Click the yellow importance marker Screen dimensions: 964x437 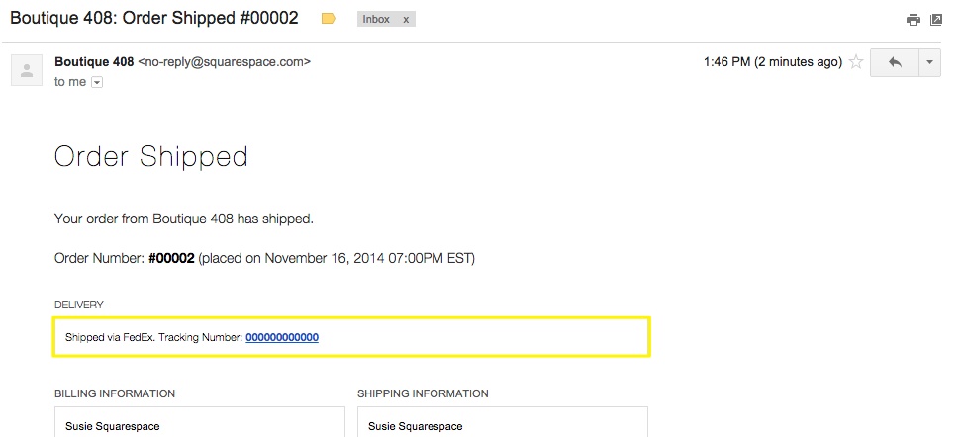pyautogui.click(x=329, y=19)
